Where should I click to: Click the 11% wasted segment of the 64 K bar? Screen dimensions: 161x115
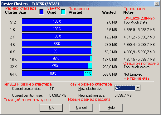click(88, 73)
